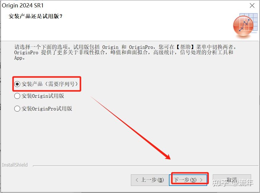The width and height of the screenshot is (260, 193).
Task: Click the right chevron in 下一步 button
Action: (201, 180)
